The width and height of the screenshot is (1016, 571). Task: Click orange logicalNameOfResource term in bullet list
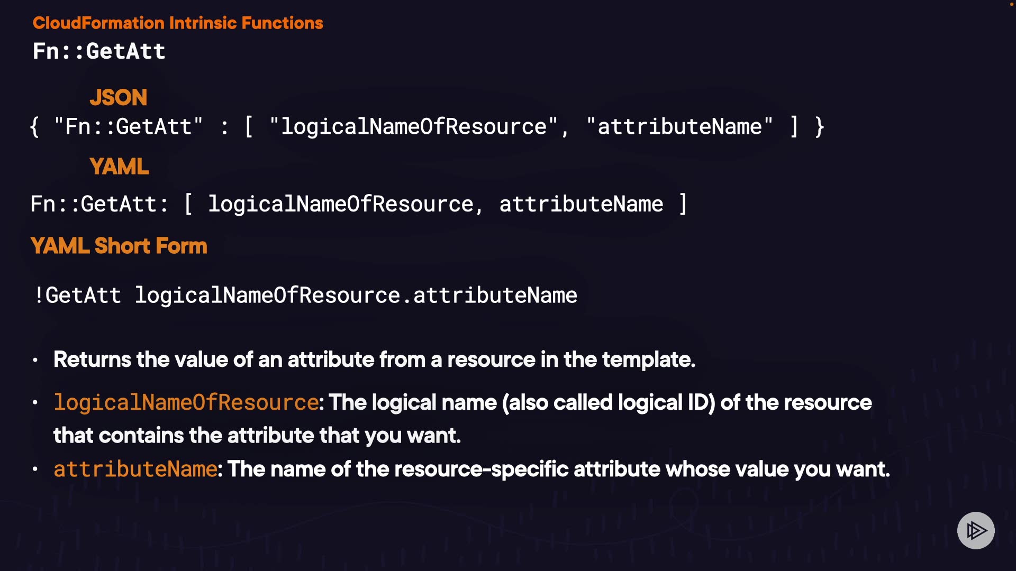(x=186, y=403)
